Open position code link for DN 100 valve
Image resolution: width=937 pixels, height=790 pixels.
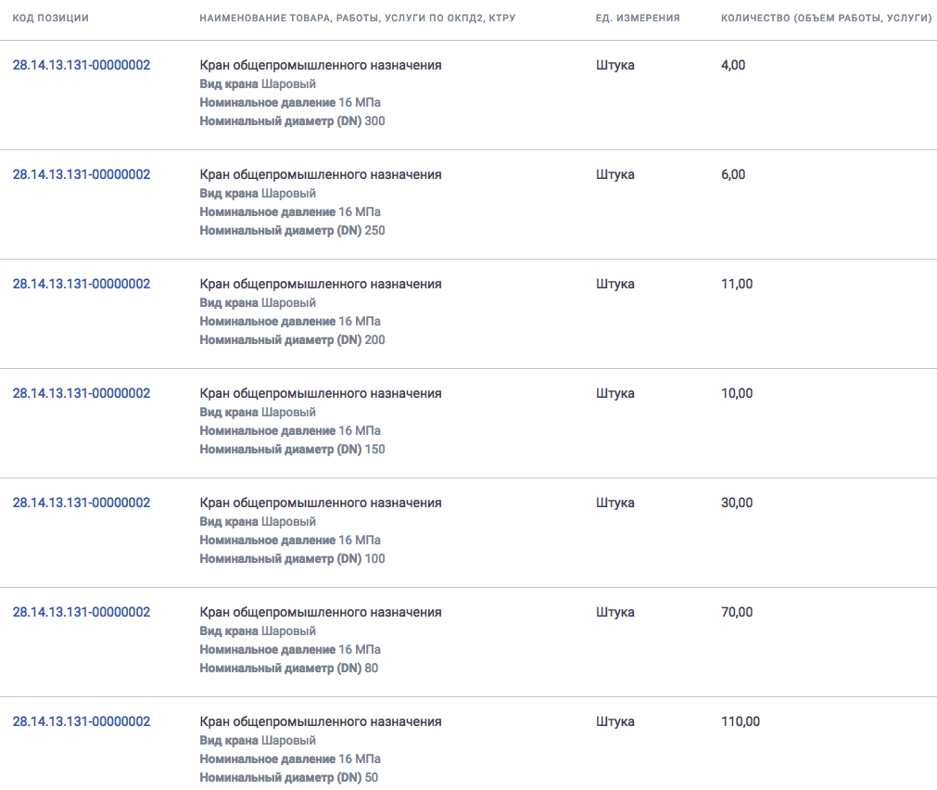click(82, 503)
